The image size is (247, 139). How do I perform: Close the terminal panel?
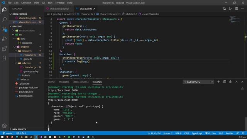pos(242,82)
